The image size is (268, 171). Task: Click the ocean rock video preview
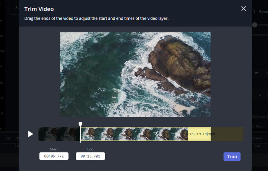pos(135,74)
